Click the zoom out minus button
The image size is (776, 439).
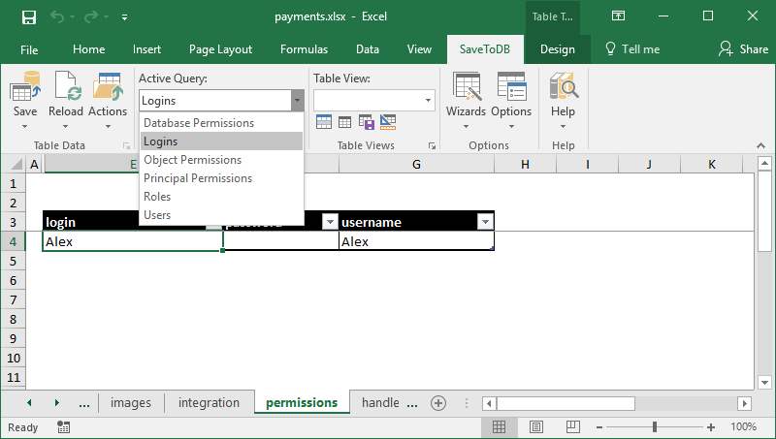599,427
